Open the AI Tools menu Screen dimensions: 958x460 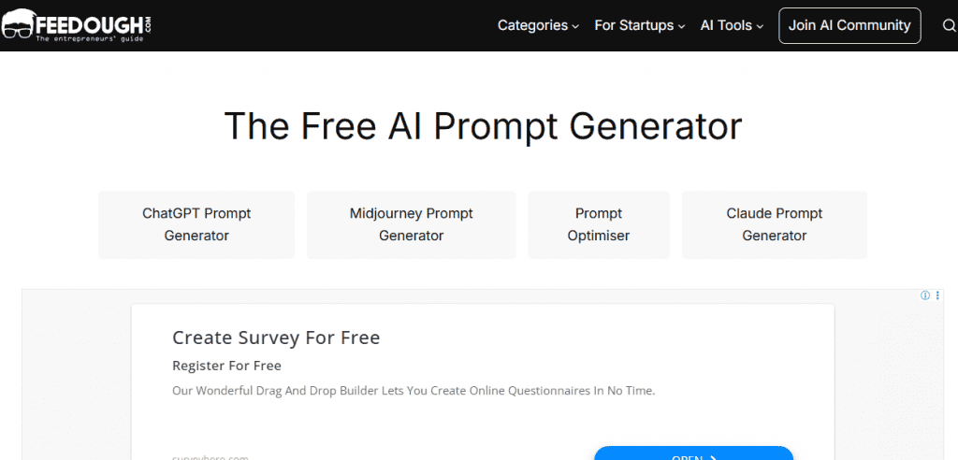pyautogui.click(x=732, y=25)
